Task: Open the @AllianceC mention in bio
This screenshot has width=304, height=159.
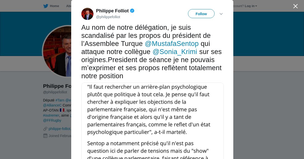Action: (52, 105)
